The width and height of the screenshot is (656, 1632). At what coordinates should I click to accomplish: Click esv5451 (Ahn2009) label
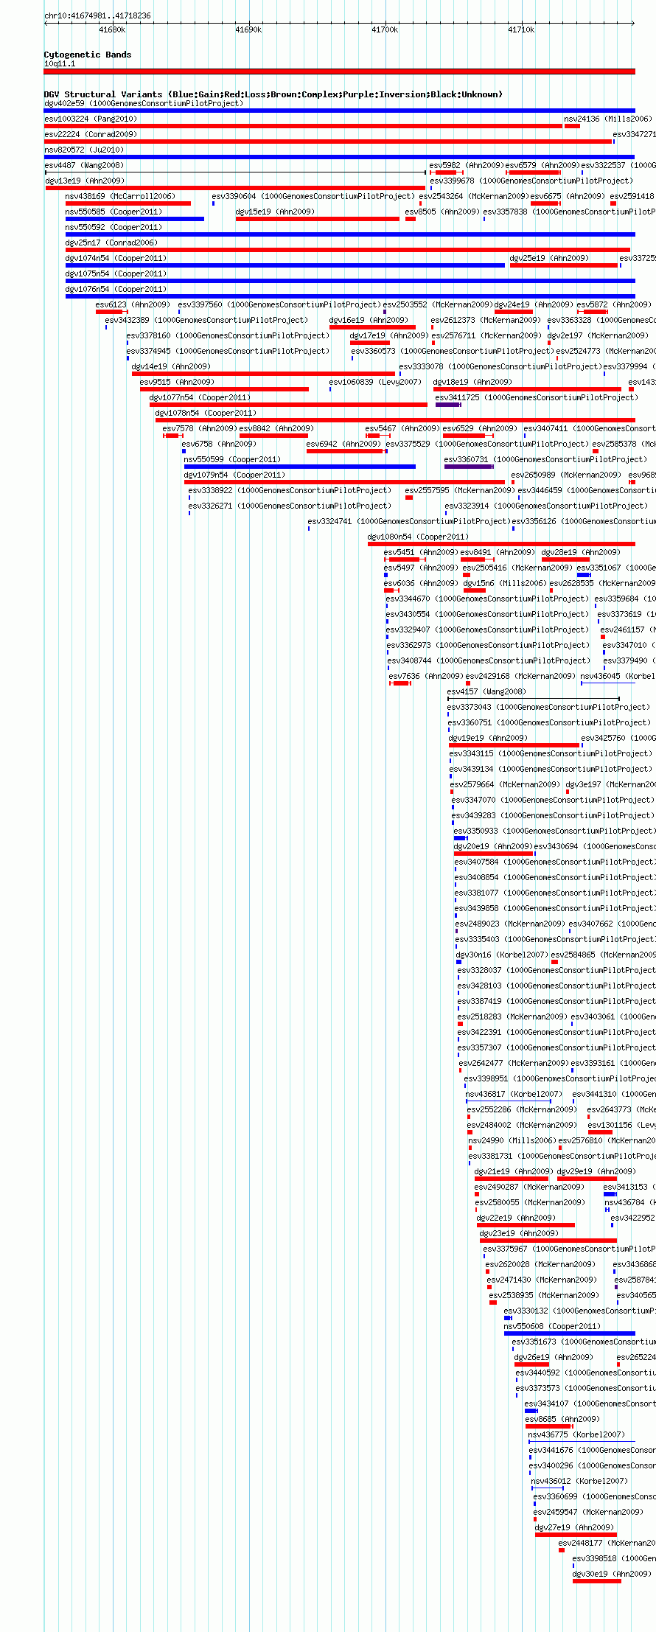pyautogui.click(x=421, y=552)
